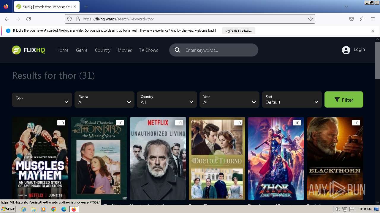Click the Action Center flag icon
The width and height of the screenshot is (380, 213).
[352, 209]
